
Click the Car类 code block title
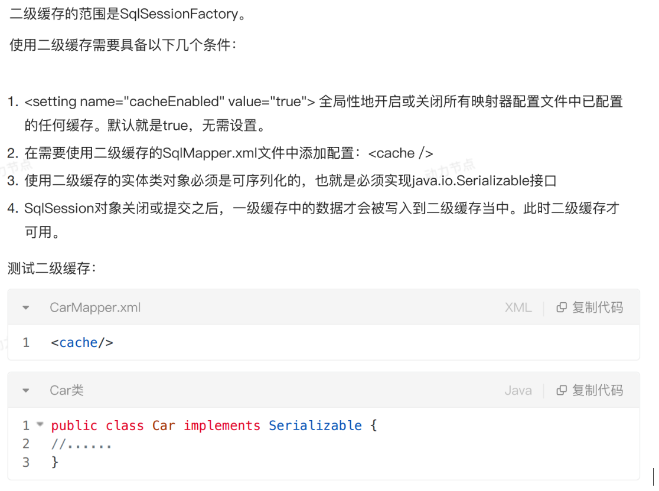point(66,390)
